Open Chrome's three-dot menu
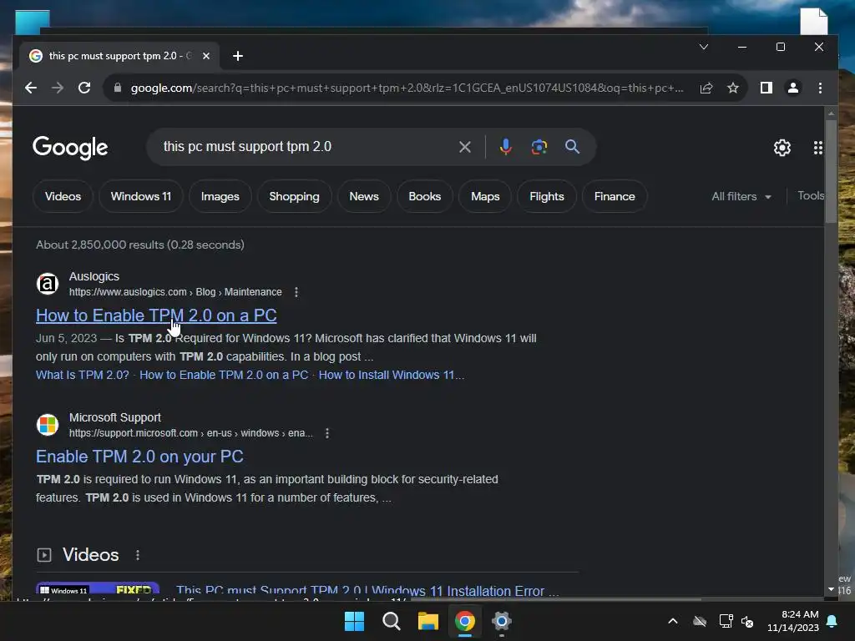 pos(820,88)
